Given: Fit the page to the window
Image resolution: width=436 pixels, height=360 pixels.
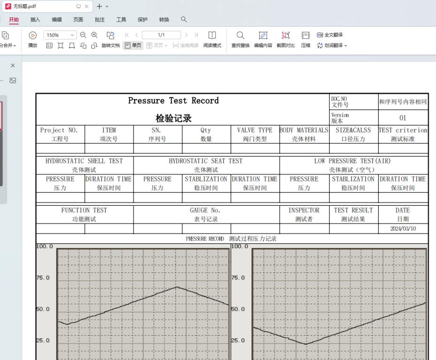Looking at the screenshot, I should [x=60, y=45].
